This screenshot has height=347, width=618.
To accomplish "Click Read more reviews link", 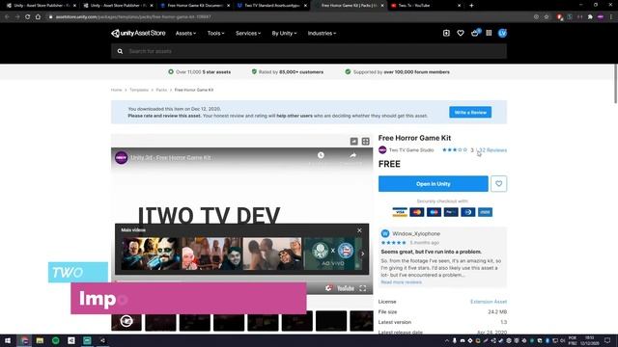I will coord(402,282).
